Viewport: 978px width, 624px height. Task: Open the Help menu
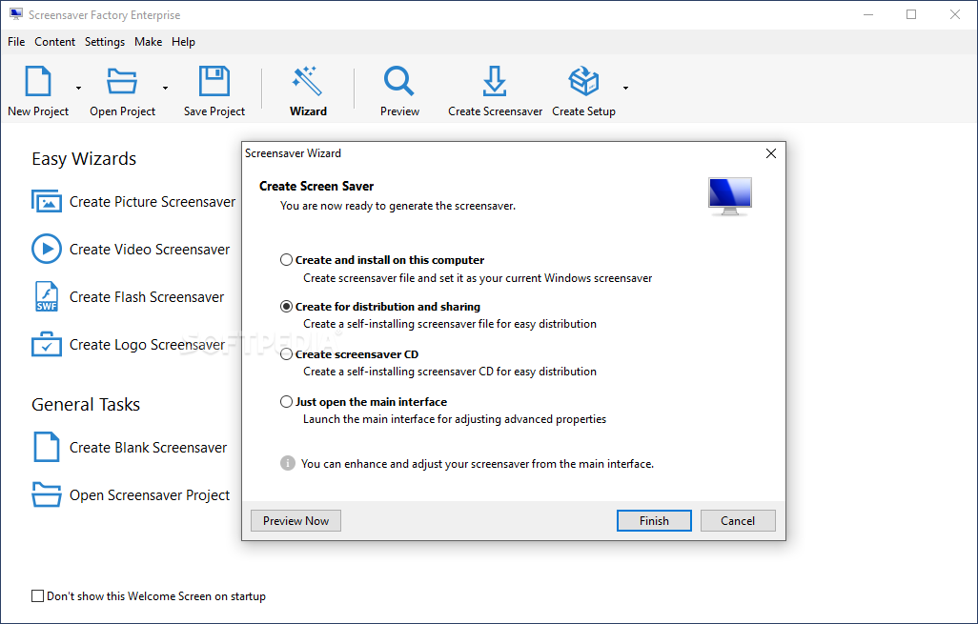183,42
